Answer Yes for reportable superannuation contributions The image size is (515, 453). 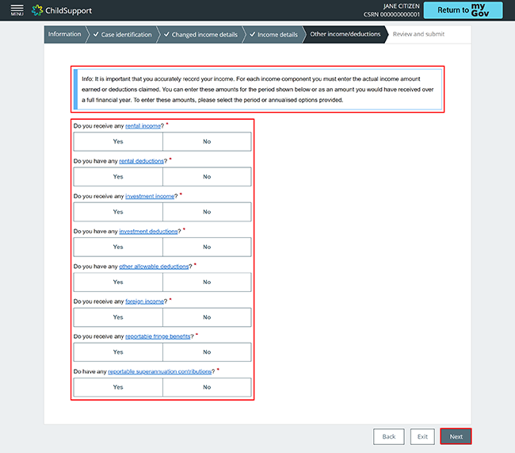(x=118, y=387)
